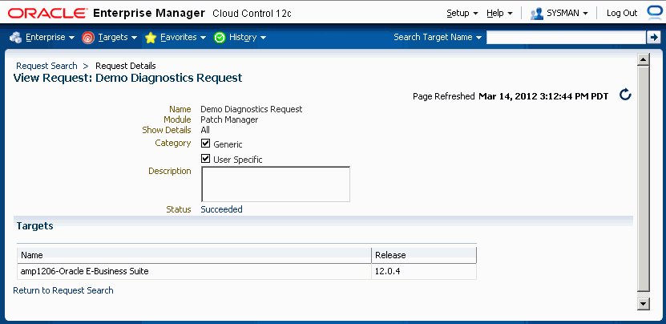Open the SYSMAN user dropdown
Viewport: 666px width, 324px height.
[x=567, y=13]
